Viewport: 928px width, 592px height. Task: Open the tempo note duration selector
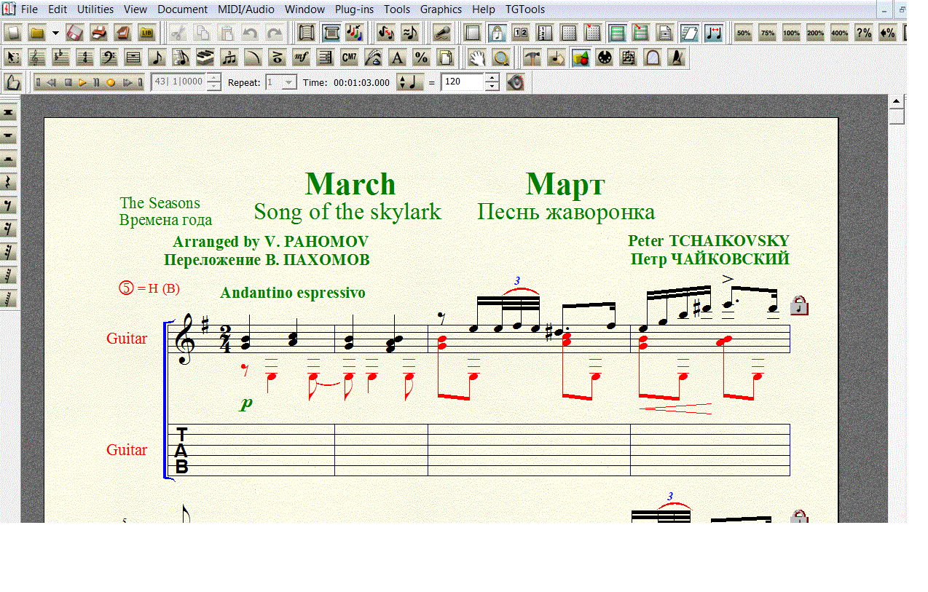pyautogui.click(x=410, y=82)
